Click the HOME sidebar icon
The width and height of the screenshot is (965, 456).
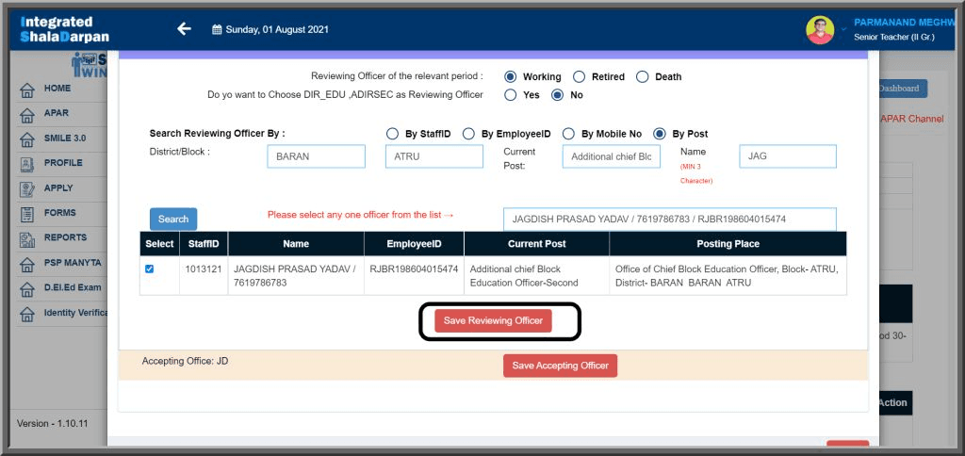tap(27, 89)
